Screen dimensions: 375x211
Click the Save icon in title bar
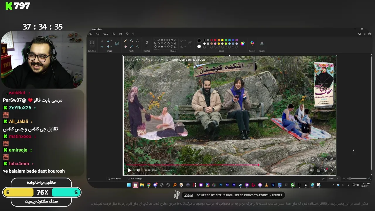pyautogui.click(x=114, y=34)
